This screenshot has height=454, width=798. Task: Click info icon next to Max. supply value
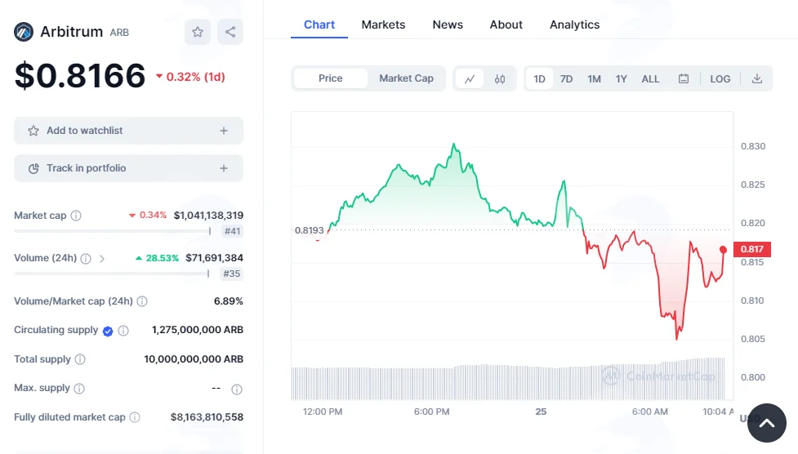point(237,389)
